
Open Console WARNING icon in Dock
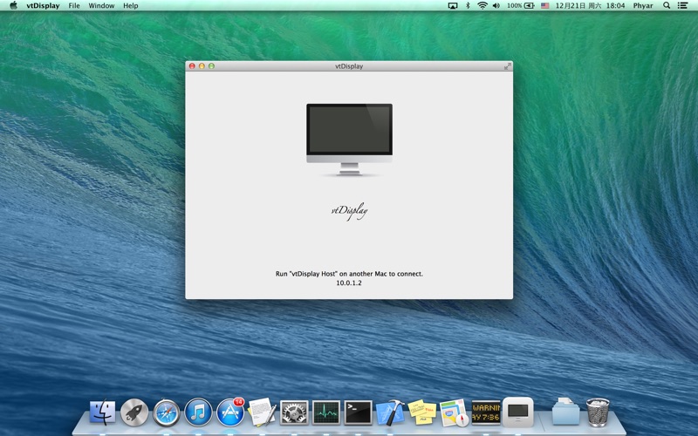(486, 412)
